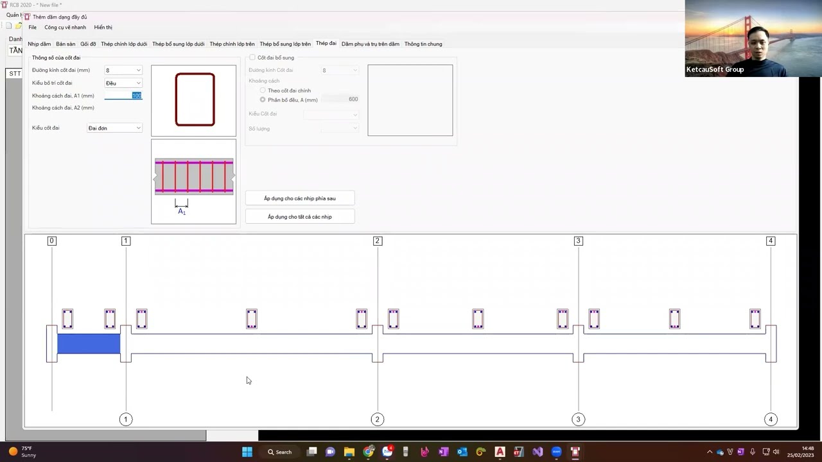
Task: Open the Công cụ vẽ nhanh menu
Action: pyautogui.click(x=65, y=27)
